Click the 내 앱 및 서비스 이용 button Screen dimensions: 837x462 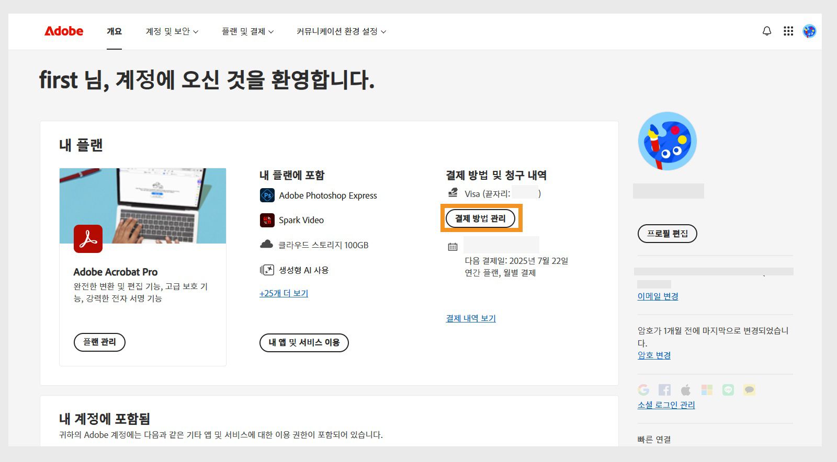pos(304,343)
